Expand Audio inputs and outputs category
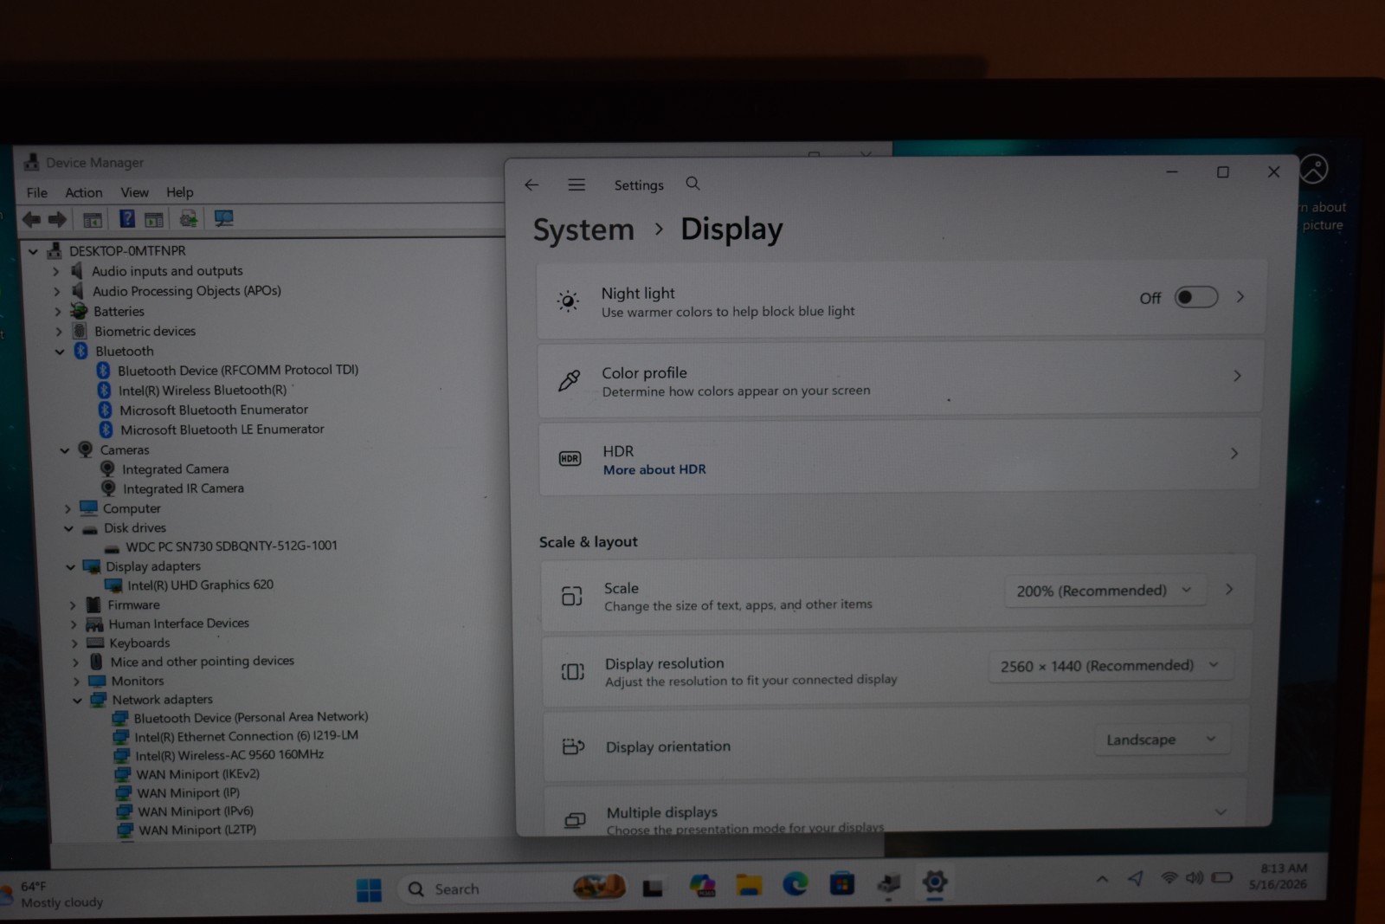Viewport: 1385px width, 924px height. [56, 272]
